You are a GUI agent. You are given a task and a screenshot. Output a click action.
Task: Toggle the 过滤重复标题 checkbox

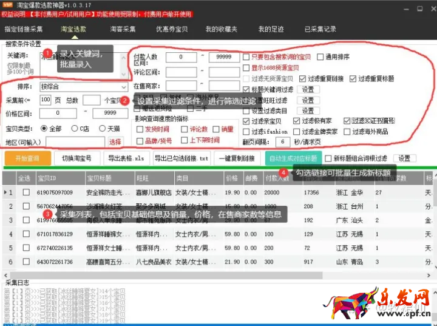point(353,79)
